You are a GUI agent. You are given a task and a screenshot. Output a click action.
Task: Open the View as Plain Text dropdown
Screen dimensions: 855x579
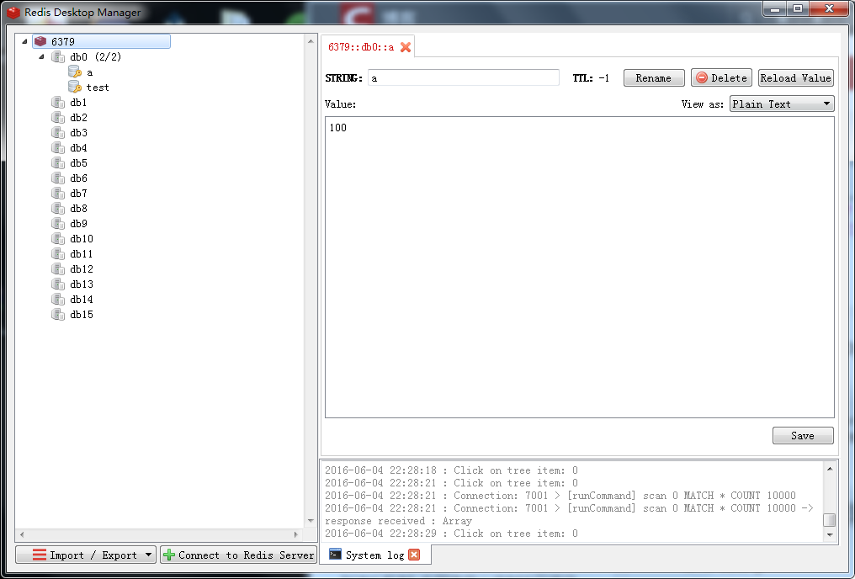click(x=782, y=104)
